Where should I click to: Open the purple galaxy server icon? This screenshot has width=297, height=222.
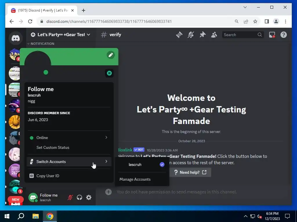pos(15,106)
